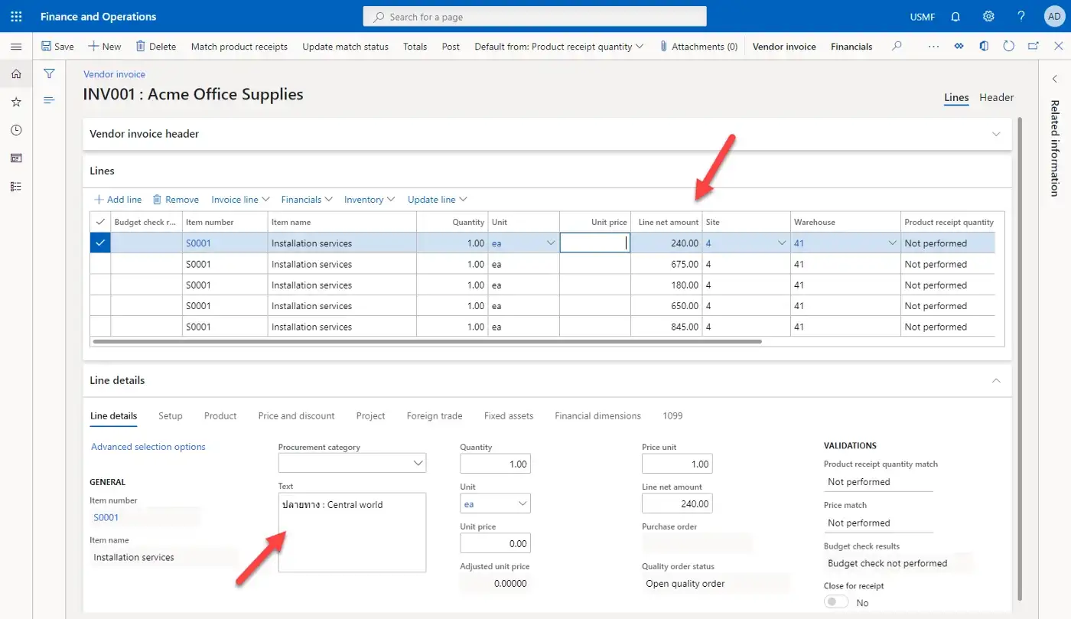Open AD user account avatar
The height and width of the screenshot is (619, 1071).
(1054, 16)
